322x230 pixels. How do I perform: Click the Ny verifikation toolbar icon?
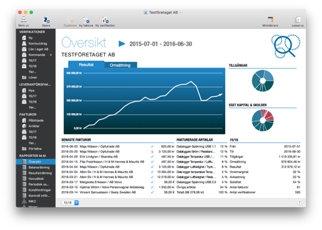105,20
